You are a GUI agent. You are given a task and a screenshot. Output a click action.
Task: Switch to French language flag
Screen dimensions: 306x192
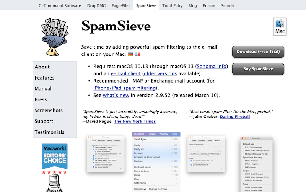[x=137, y=54]
